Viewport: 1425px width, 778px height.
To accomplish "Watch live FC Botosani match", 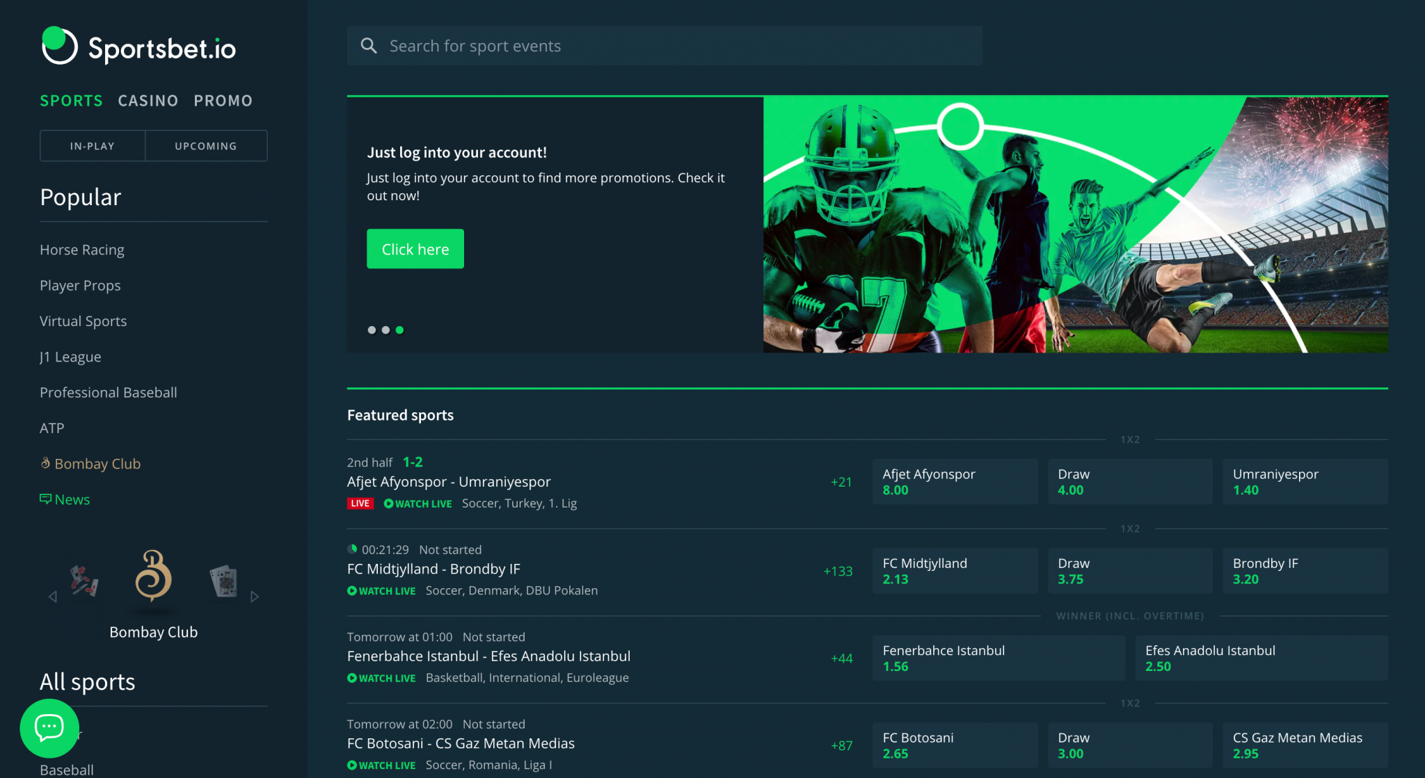I will point(381,765).
